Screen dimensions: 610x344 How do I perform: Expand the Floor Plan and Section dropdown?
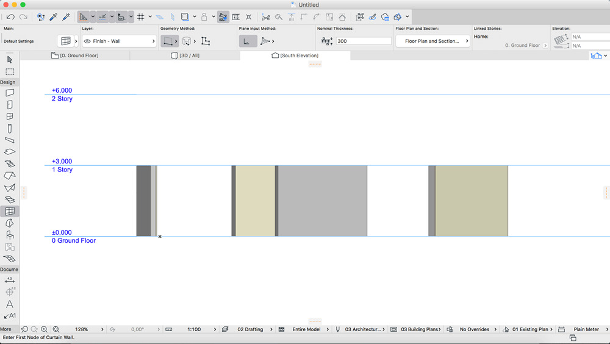[433, 41]
